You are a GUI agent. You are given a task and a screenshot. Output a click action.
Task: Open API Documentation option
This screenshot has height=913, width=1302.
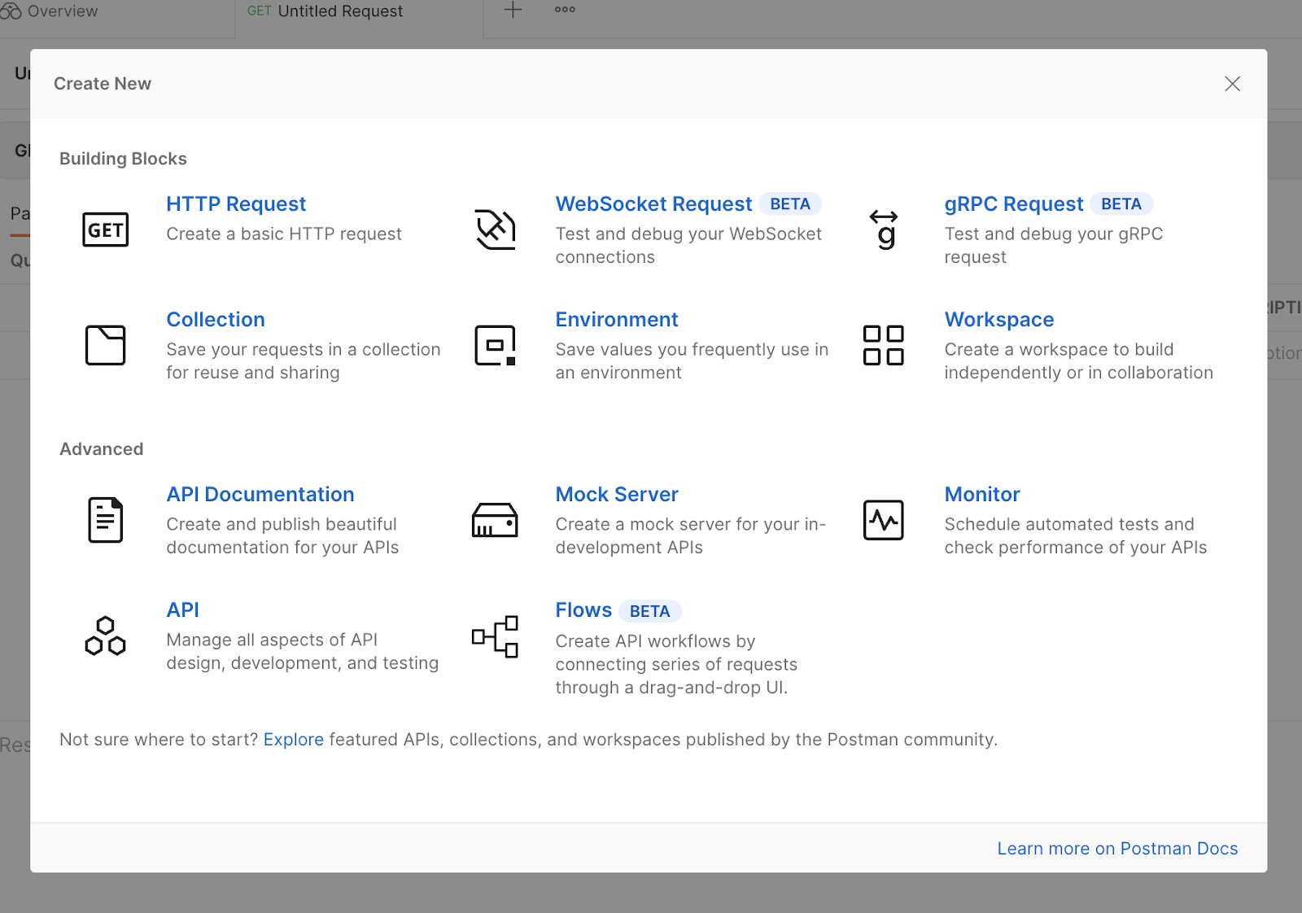tap(260, 494)
